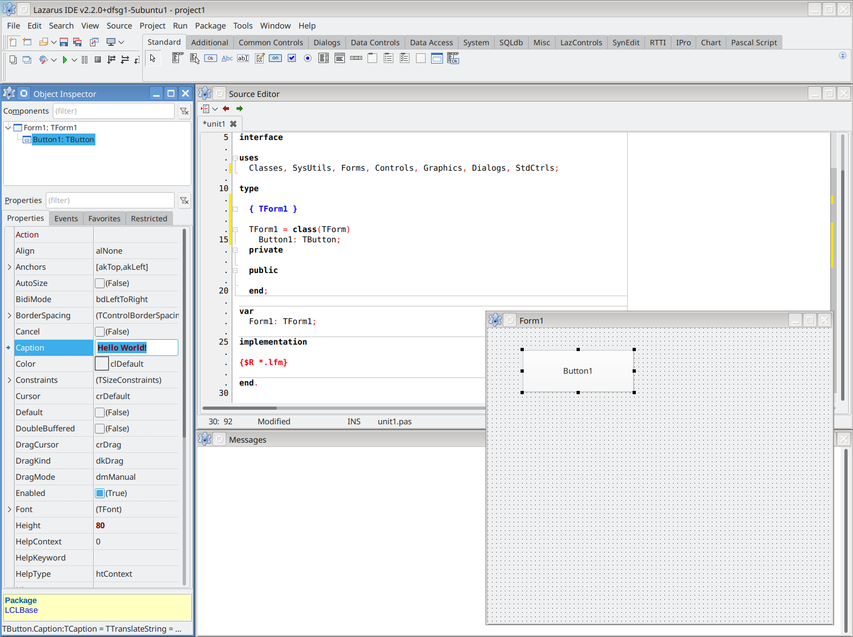
Task: Click the New Unit toolbar icon
Action: point(13,42)
